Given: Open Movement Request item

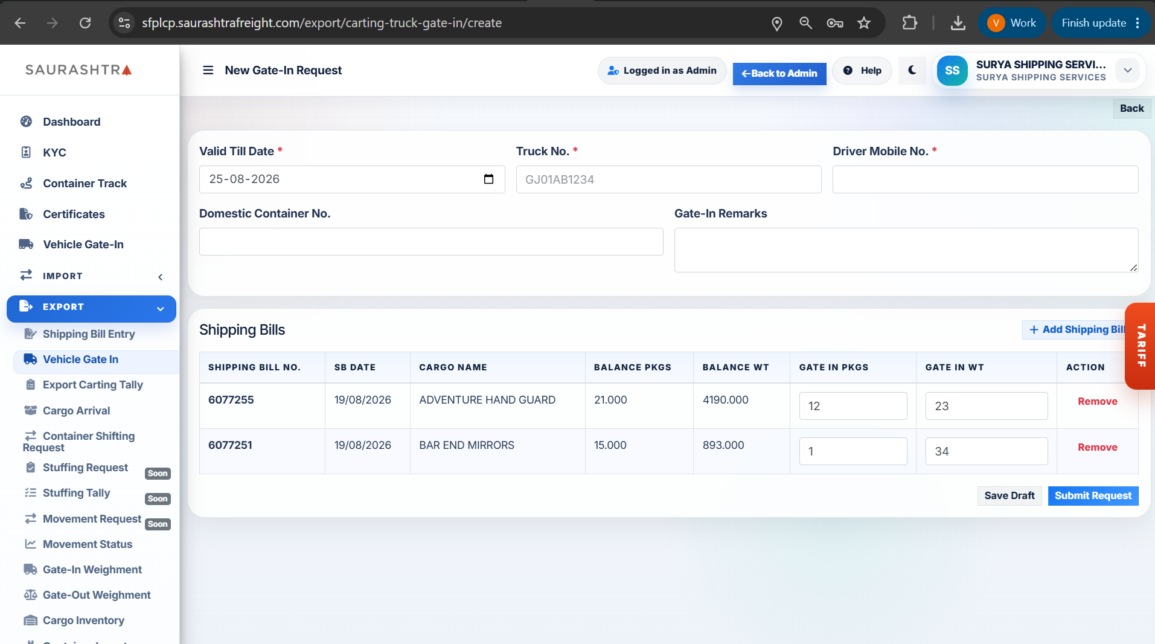Looking at the screenshot, I should (x=92, y=519).
